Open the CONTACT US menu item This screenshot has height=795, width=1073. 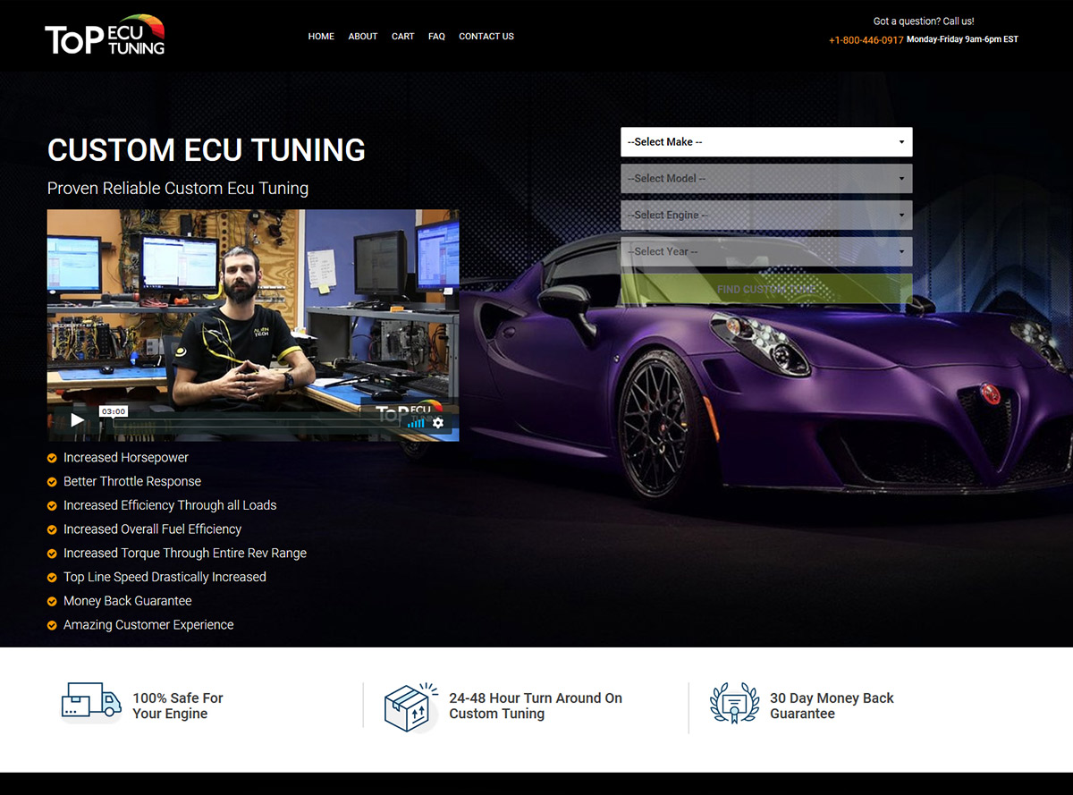[486, 37]
